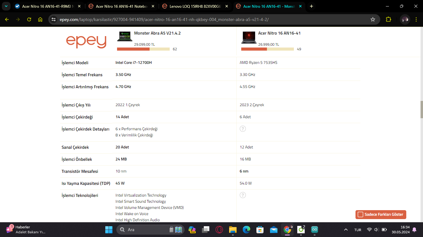Open the Windows Start menu
The width and height of the screenshot is (423, 237).
pos(109,230)
